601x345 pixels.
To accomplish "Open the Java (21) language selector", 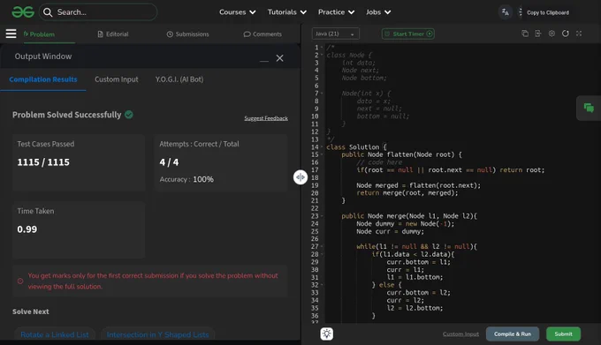I will tap(336, 34).
